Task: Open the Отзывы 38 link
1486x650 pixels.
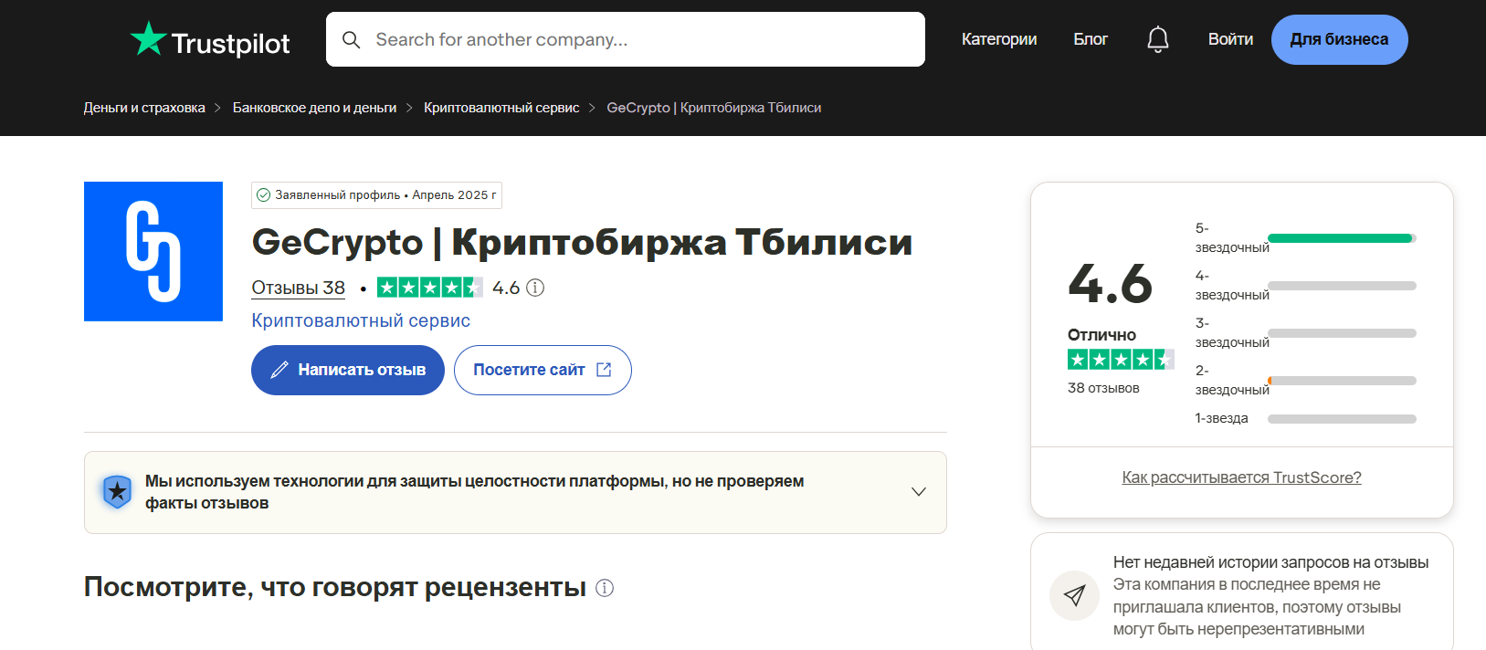Action: pyautogui.click(x=298, y=288)
